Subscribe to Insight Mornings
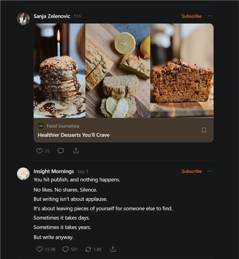The height and width of the screenshot is (259, 239). (x=192, y=171)
